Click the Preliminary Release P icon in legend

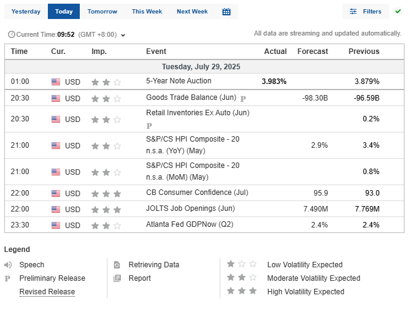tap(7, 278)
